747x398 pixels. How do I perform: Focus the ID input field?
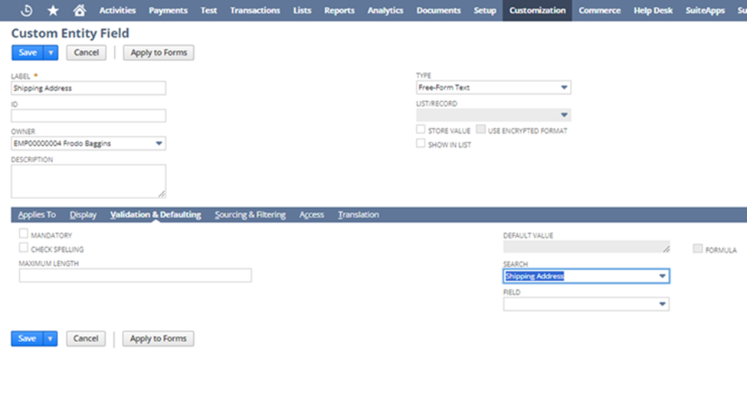(89, 116)
